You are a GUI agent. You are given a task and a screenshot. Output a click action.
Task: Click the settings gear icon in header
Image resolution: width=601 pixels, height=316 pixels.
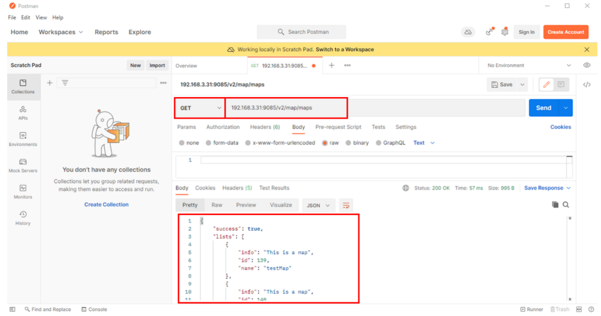tap(504, 32)
